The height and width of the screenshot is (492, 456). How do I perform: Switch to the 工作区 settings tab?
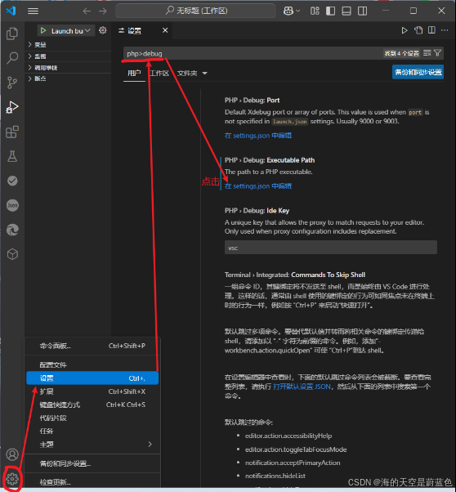point(159,73)
